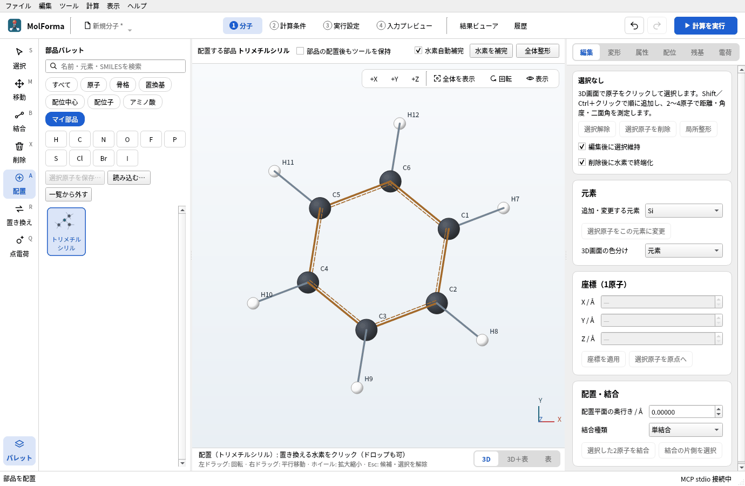Open the ファイル menu

[x=18, y=6]
